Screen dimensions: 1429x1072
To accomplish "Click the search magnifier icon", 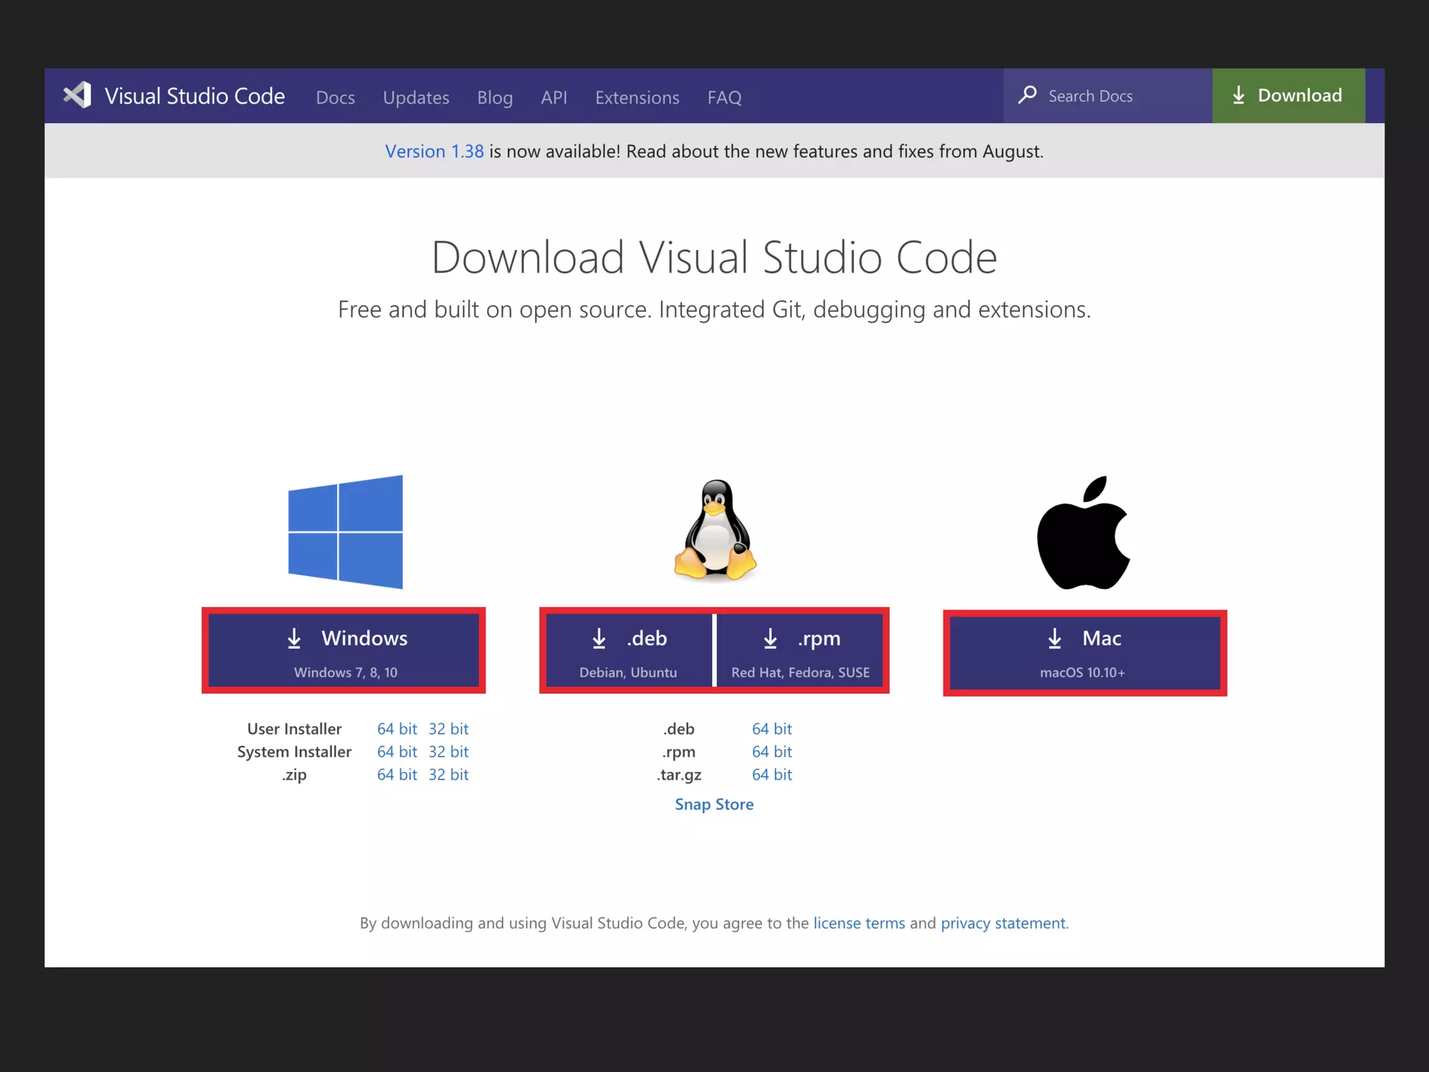I will (x=1027, y=95).
